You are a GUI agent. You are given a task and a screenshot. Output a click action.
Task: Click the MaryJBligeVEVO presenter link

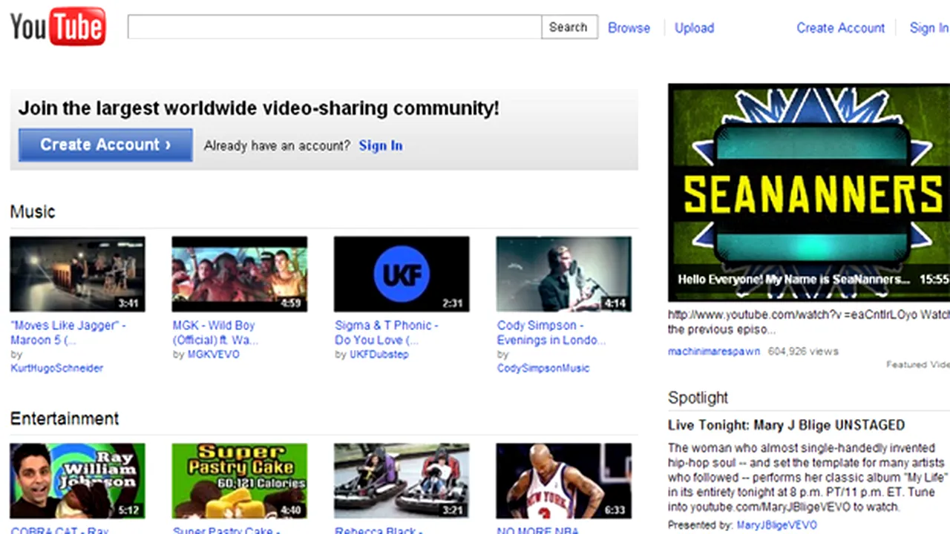(x=777, y=525)
